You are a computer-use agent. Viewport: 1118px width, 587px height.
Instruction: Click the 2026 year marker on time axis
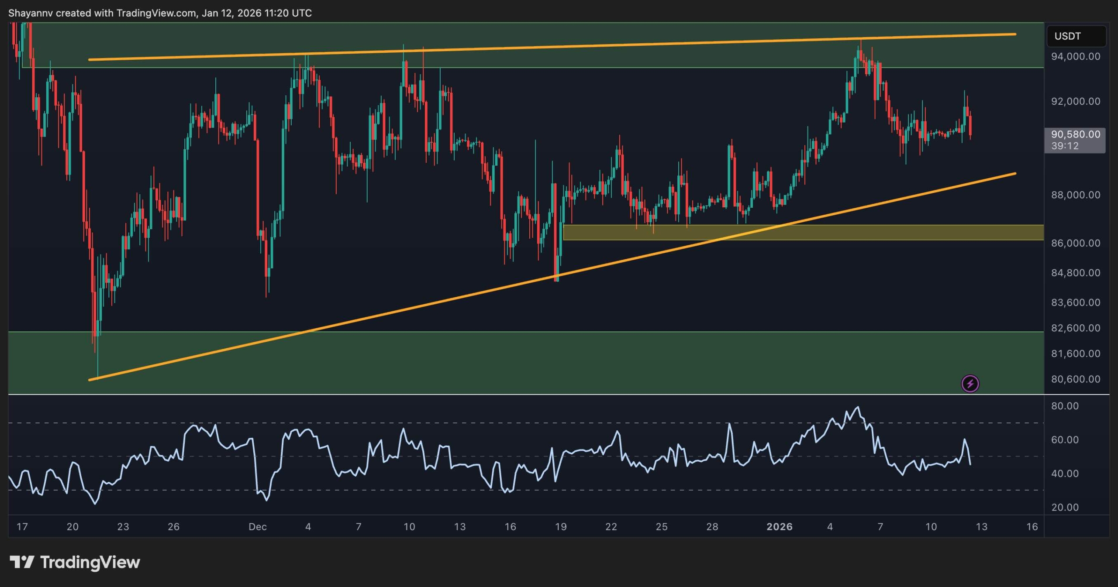click(779, 527)
